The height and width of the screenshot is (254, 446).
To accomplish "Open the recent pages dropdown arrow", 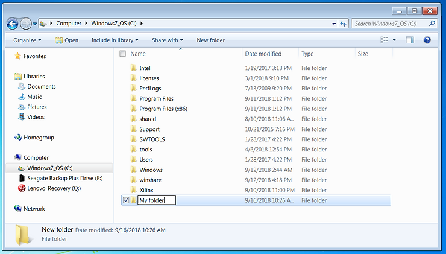I will [x=35, y=24].
